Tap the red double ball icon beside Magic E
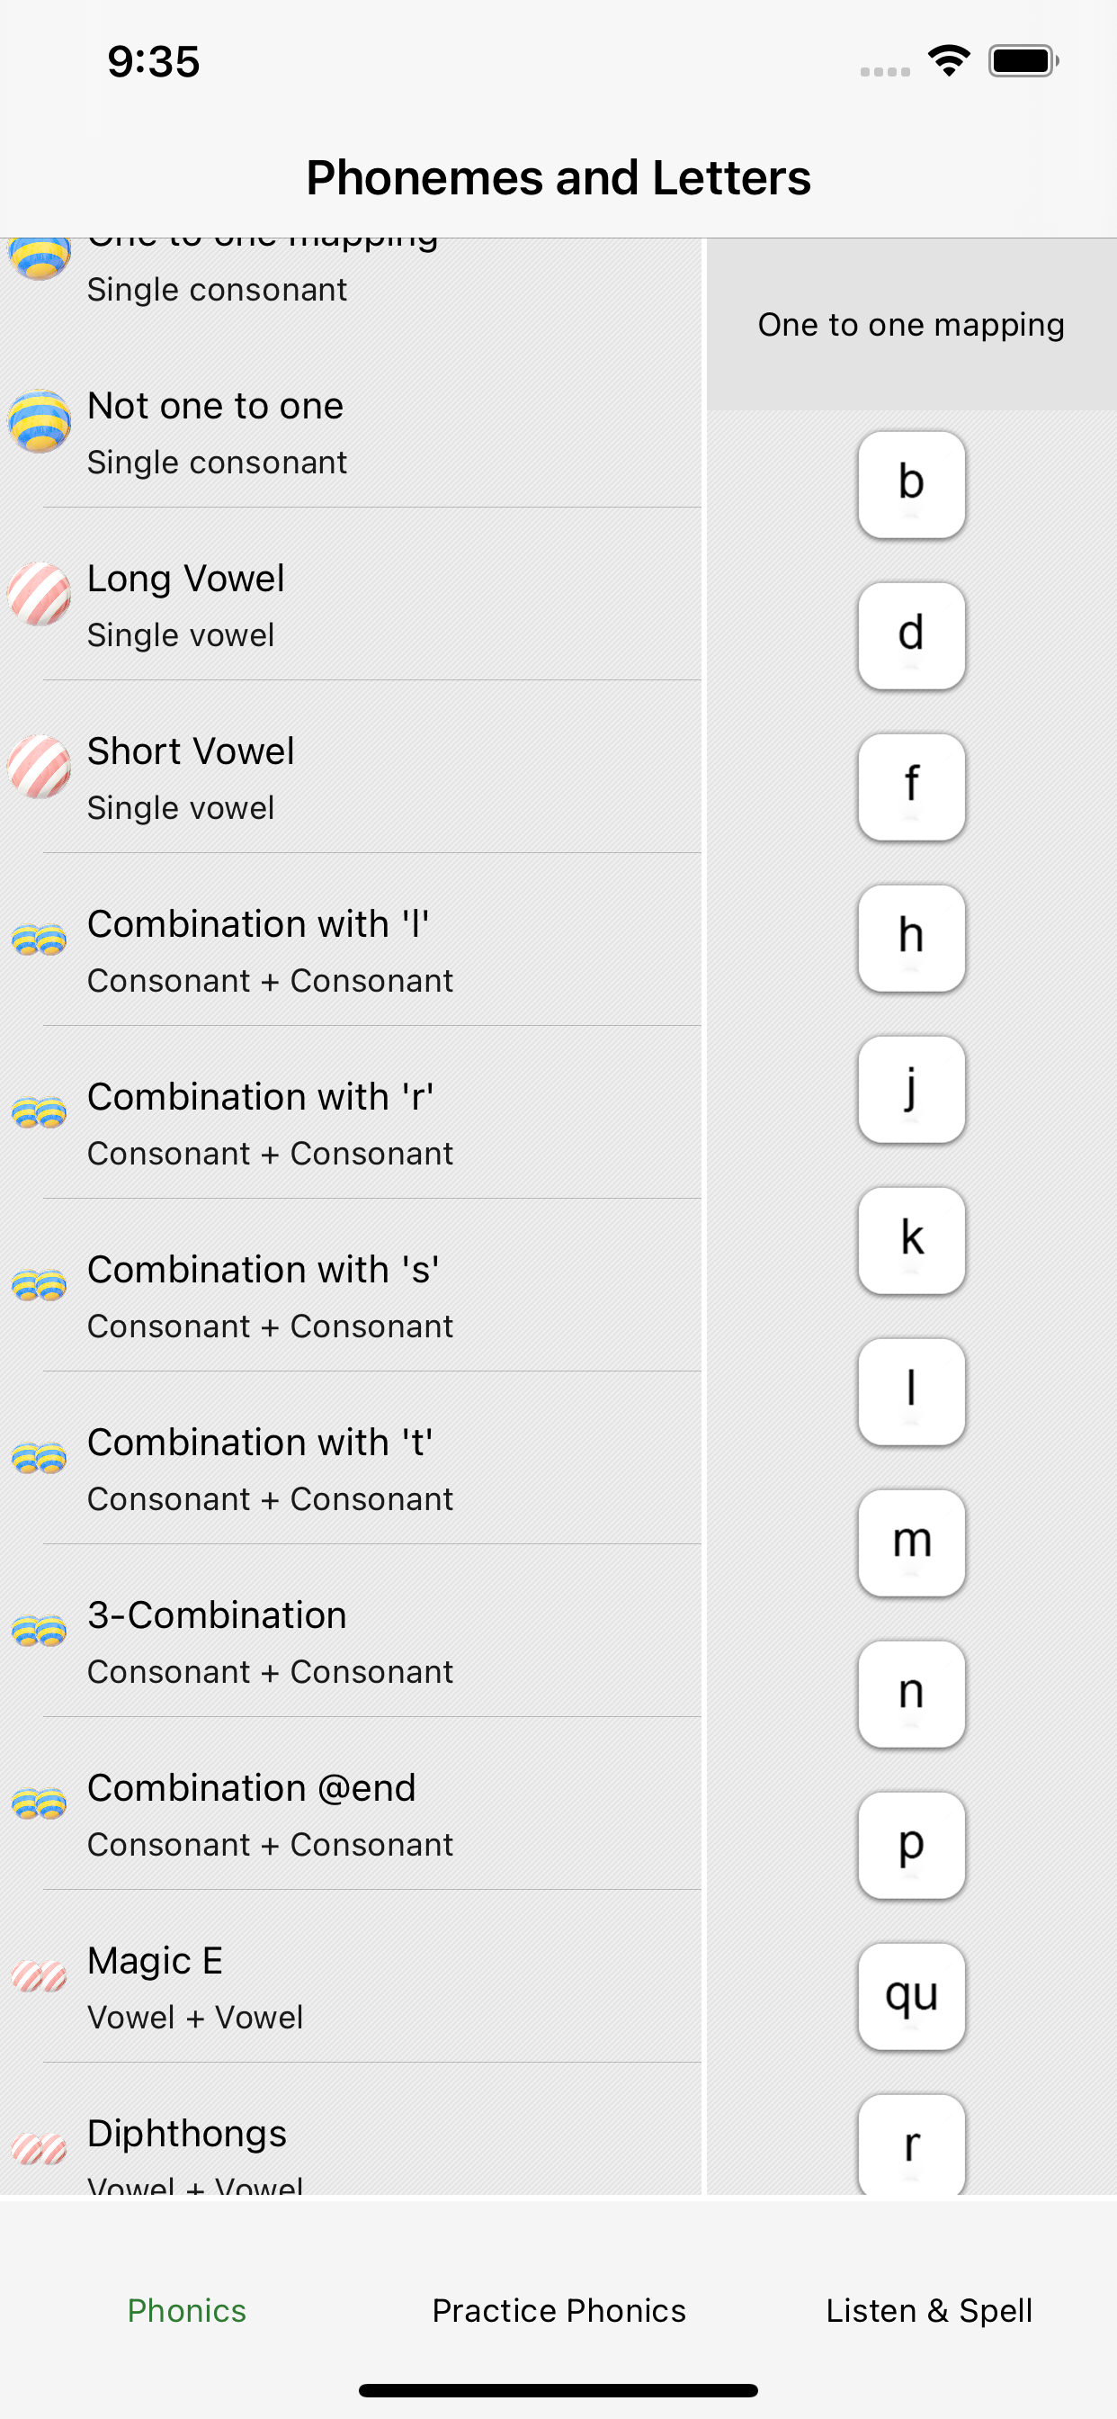Viewport: 1117px width, 2419px height. [40, 1977]
